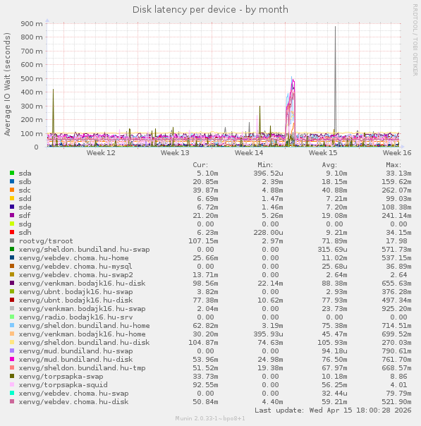This screenshot has width=421, height=426.
Task: Click the magenta latency peak near Week 14 end
Action: point(293,82)
